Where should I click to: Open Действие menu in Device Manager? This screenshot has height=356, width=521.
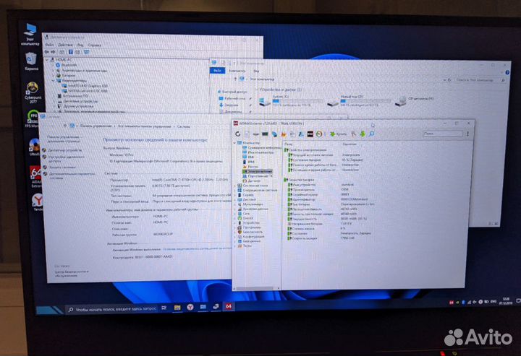pos(65,45)
